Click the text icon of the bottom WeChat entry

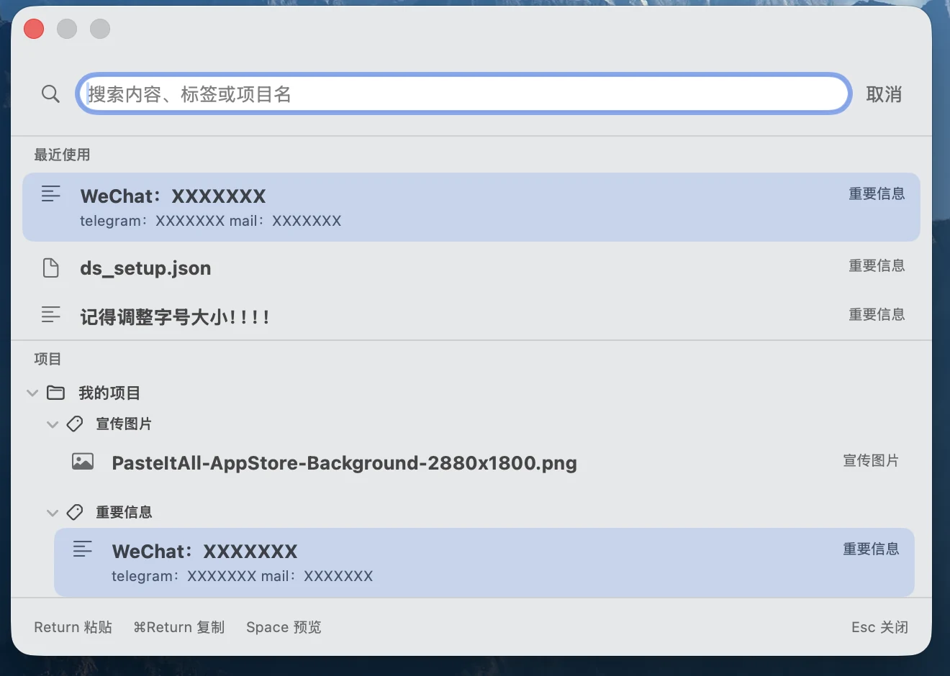click(83, 549)
